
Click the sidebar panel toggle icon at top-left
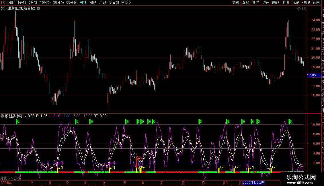[x=3, y=3]
